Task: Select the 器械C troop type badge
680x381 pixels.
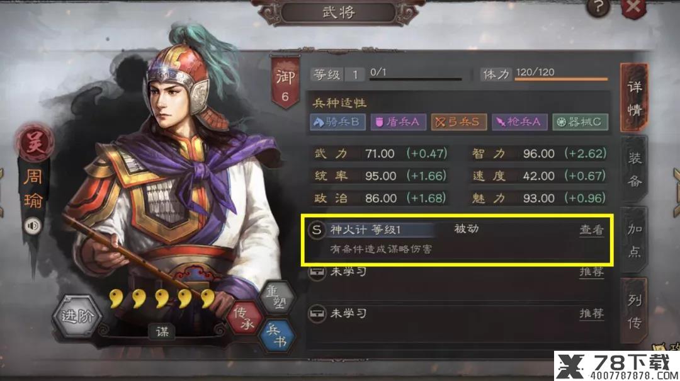Action: (x=581, y=122)
